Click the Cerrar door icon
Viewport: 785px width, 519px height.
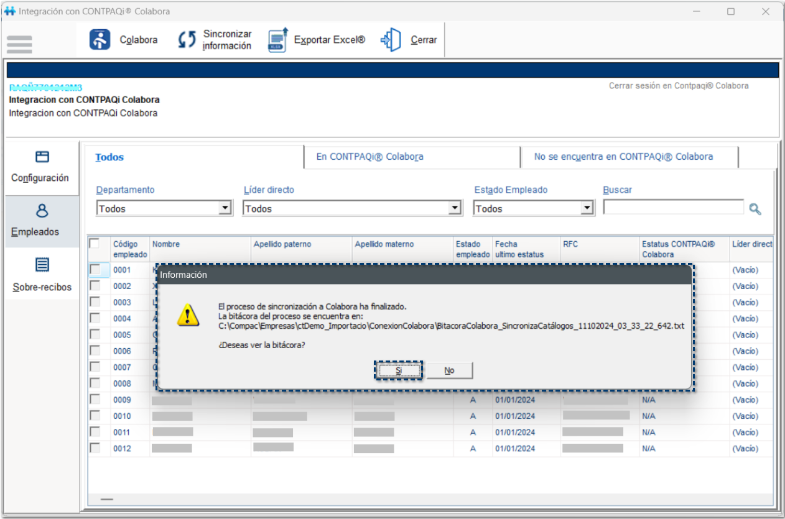(391, 40)
